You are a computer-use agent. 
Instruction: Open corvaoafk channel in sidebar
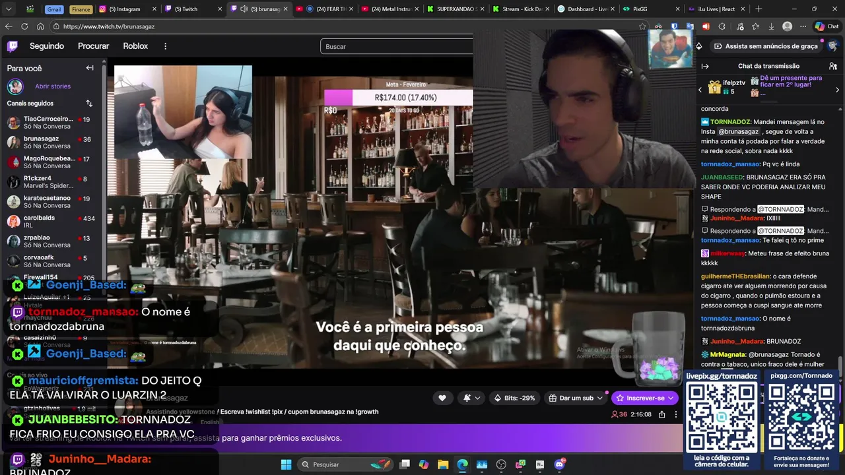(x=51, y=261)
